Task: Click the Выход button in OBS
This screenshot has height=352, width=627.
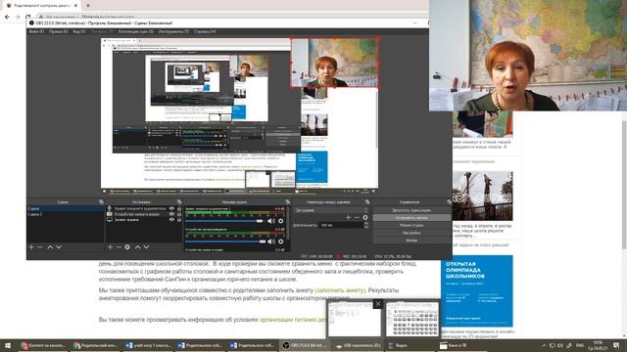Action: pos(411,241)
